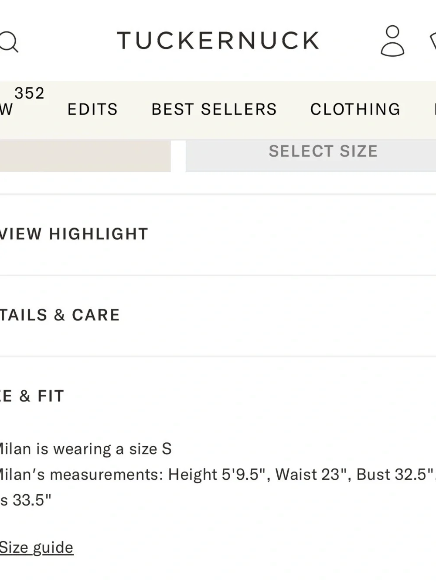Click Milan's measurements line with Height 5'9.5"
Screen dimensions: 436x582
coord(217,475)
